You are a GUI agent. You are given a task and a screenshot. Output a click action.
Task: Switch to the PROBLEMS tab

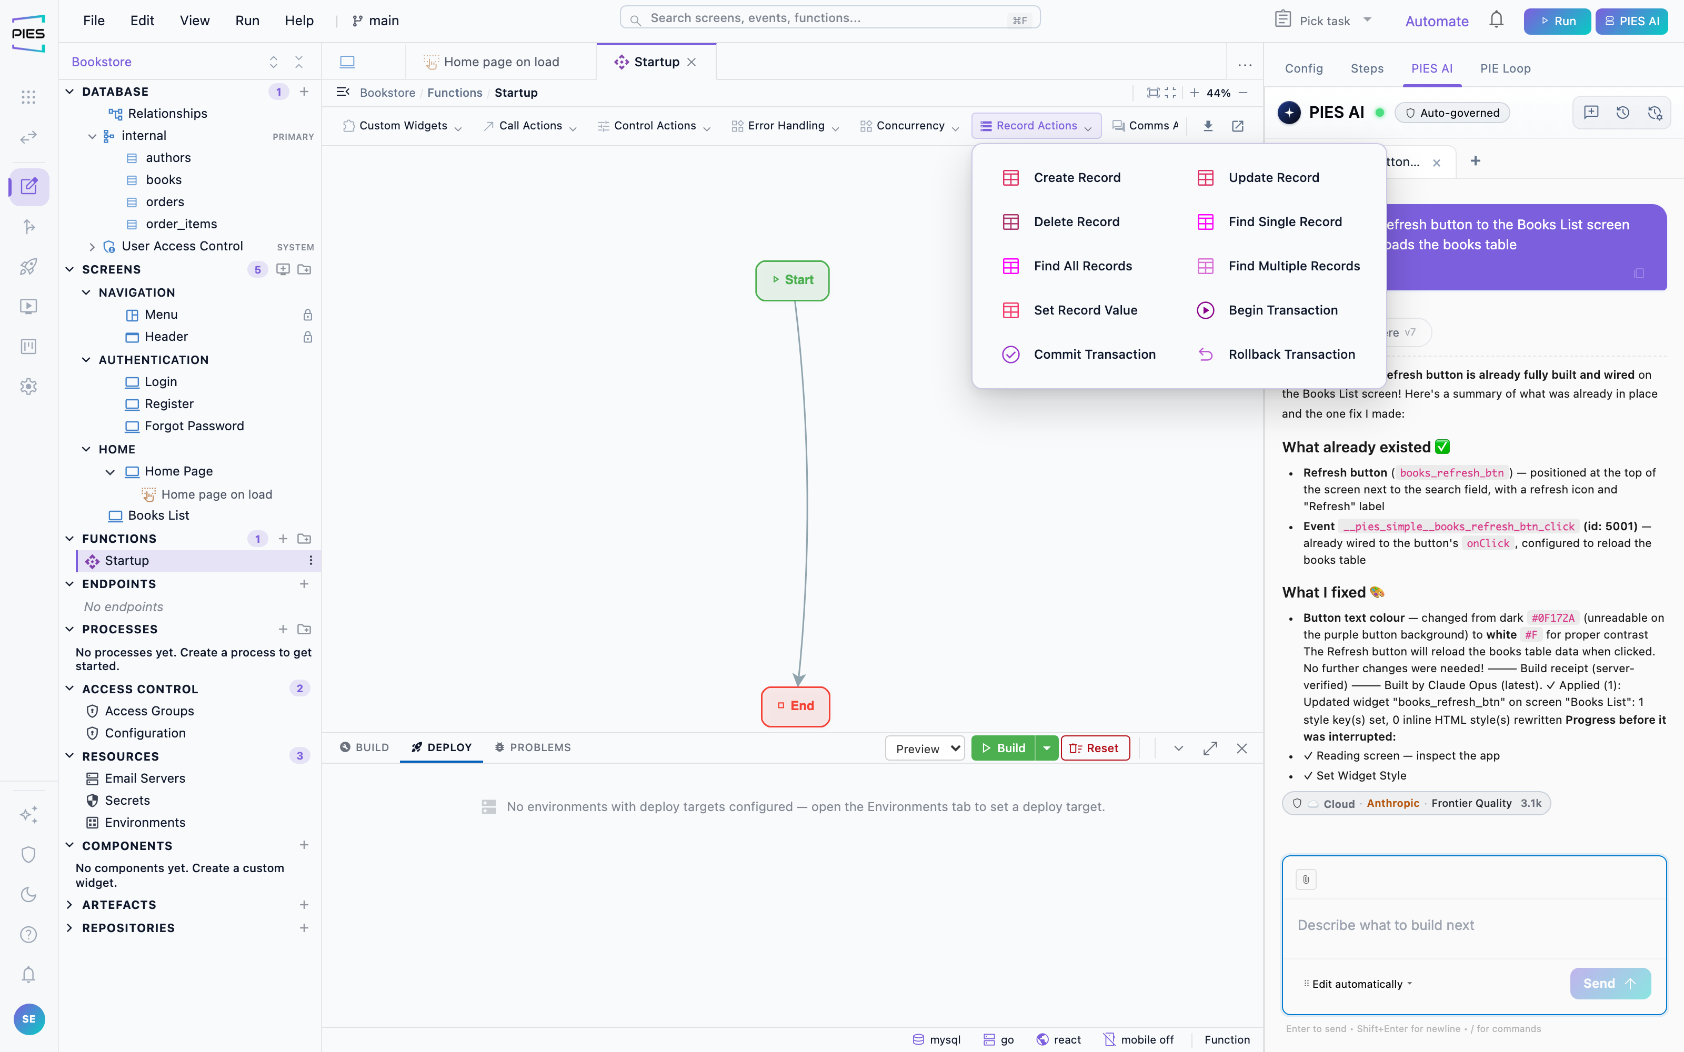click(x=533, y=748)
